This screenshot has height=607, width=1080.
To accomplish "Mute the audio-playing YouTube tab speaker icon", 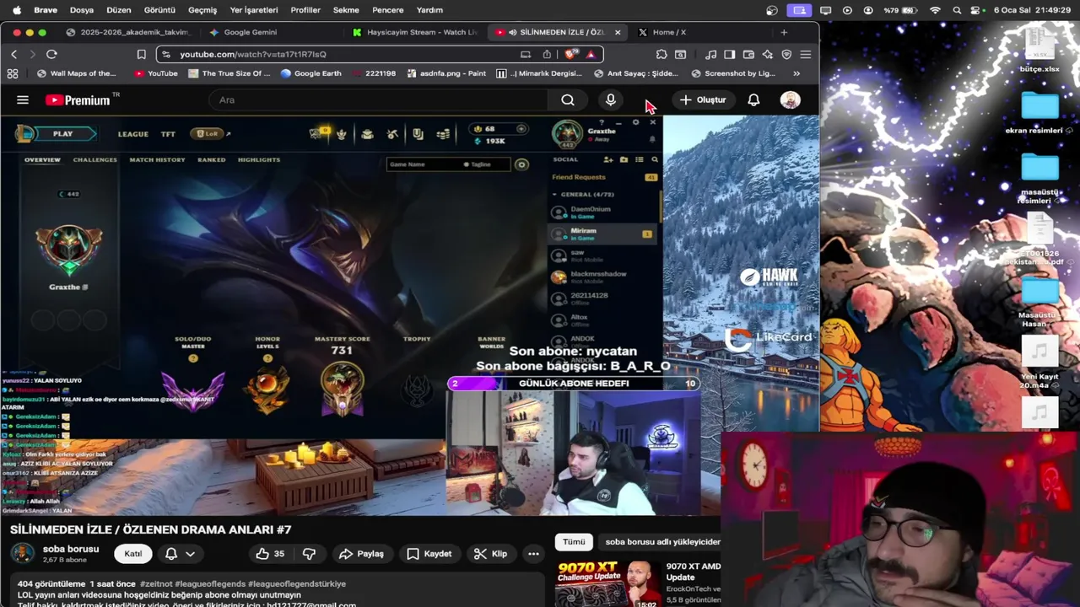I will pyautogui.click(x=511, y=32).
